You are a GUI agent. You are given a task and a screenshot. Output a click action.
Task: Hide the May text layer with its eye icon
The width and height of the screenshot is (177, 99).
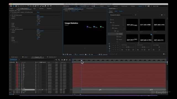pos(10,71)
